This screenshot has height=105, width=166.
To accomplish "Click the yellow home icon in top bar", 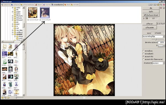I will coord(158,5).
